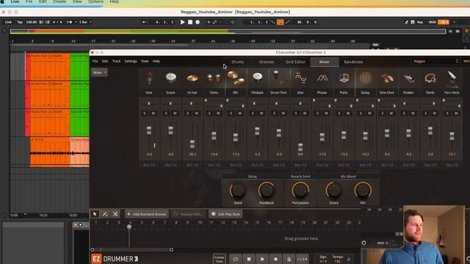
Task: Open EZdrummer Track menu
Action: point(116,62)
